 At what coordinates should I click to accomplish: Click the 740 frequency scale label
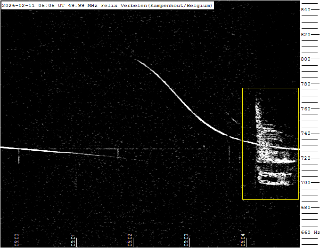[305, 133]
